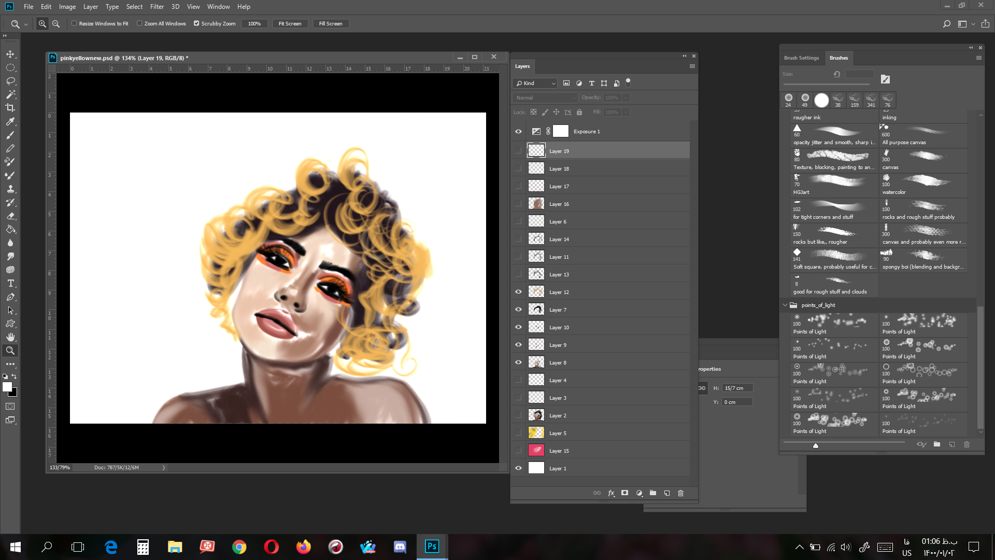Open the Kind filter dropdown
Screen dimensions: 995x560
pyautogui.click(x=535, y=83)
